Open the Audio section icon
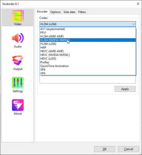Viewport: 142px width, 155px height. (18, 38)
